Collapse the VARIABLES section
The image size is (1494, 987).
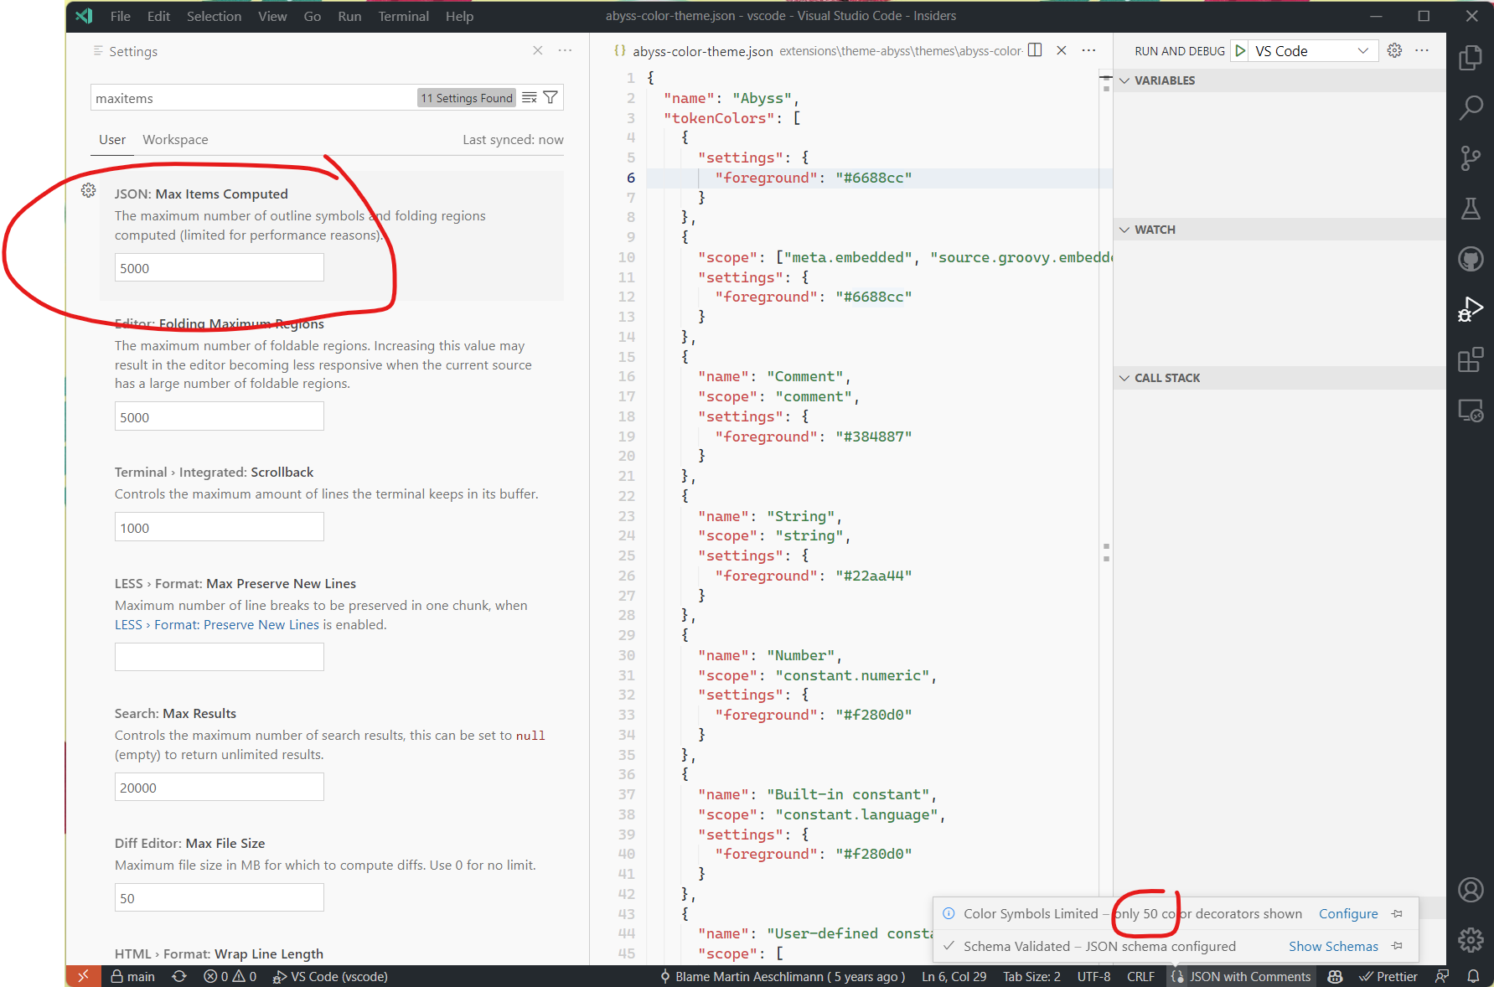click(x=1124, y=80)
